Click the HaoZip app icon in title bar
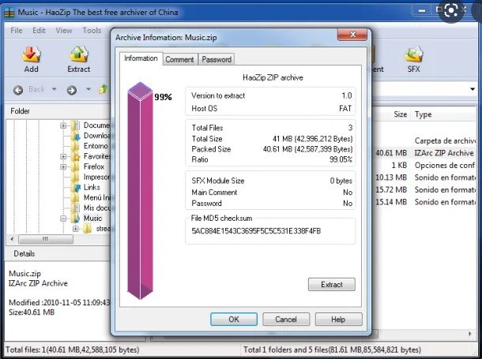Viewport: 482px width, 359px height. [9, 13]
